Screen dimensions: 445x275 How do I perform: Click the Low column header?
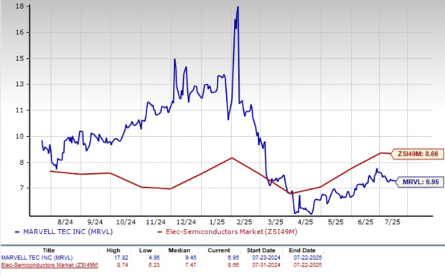click(145, 251)
